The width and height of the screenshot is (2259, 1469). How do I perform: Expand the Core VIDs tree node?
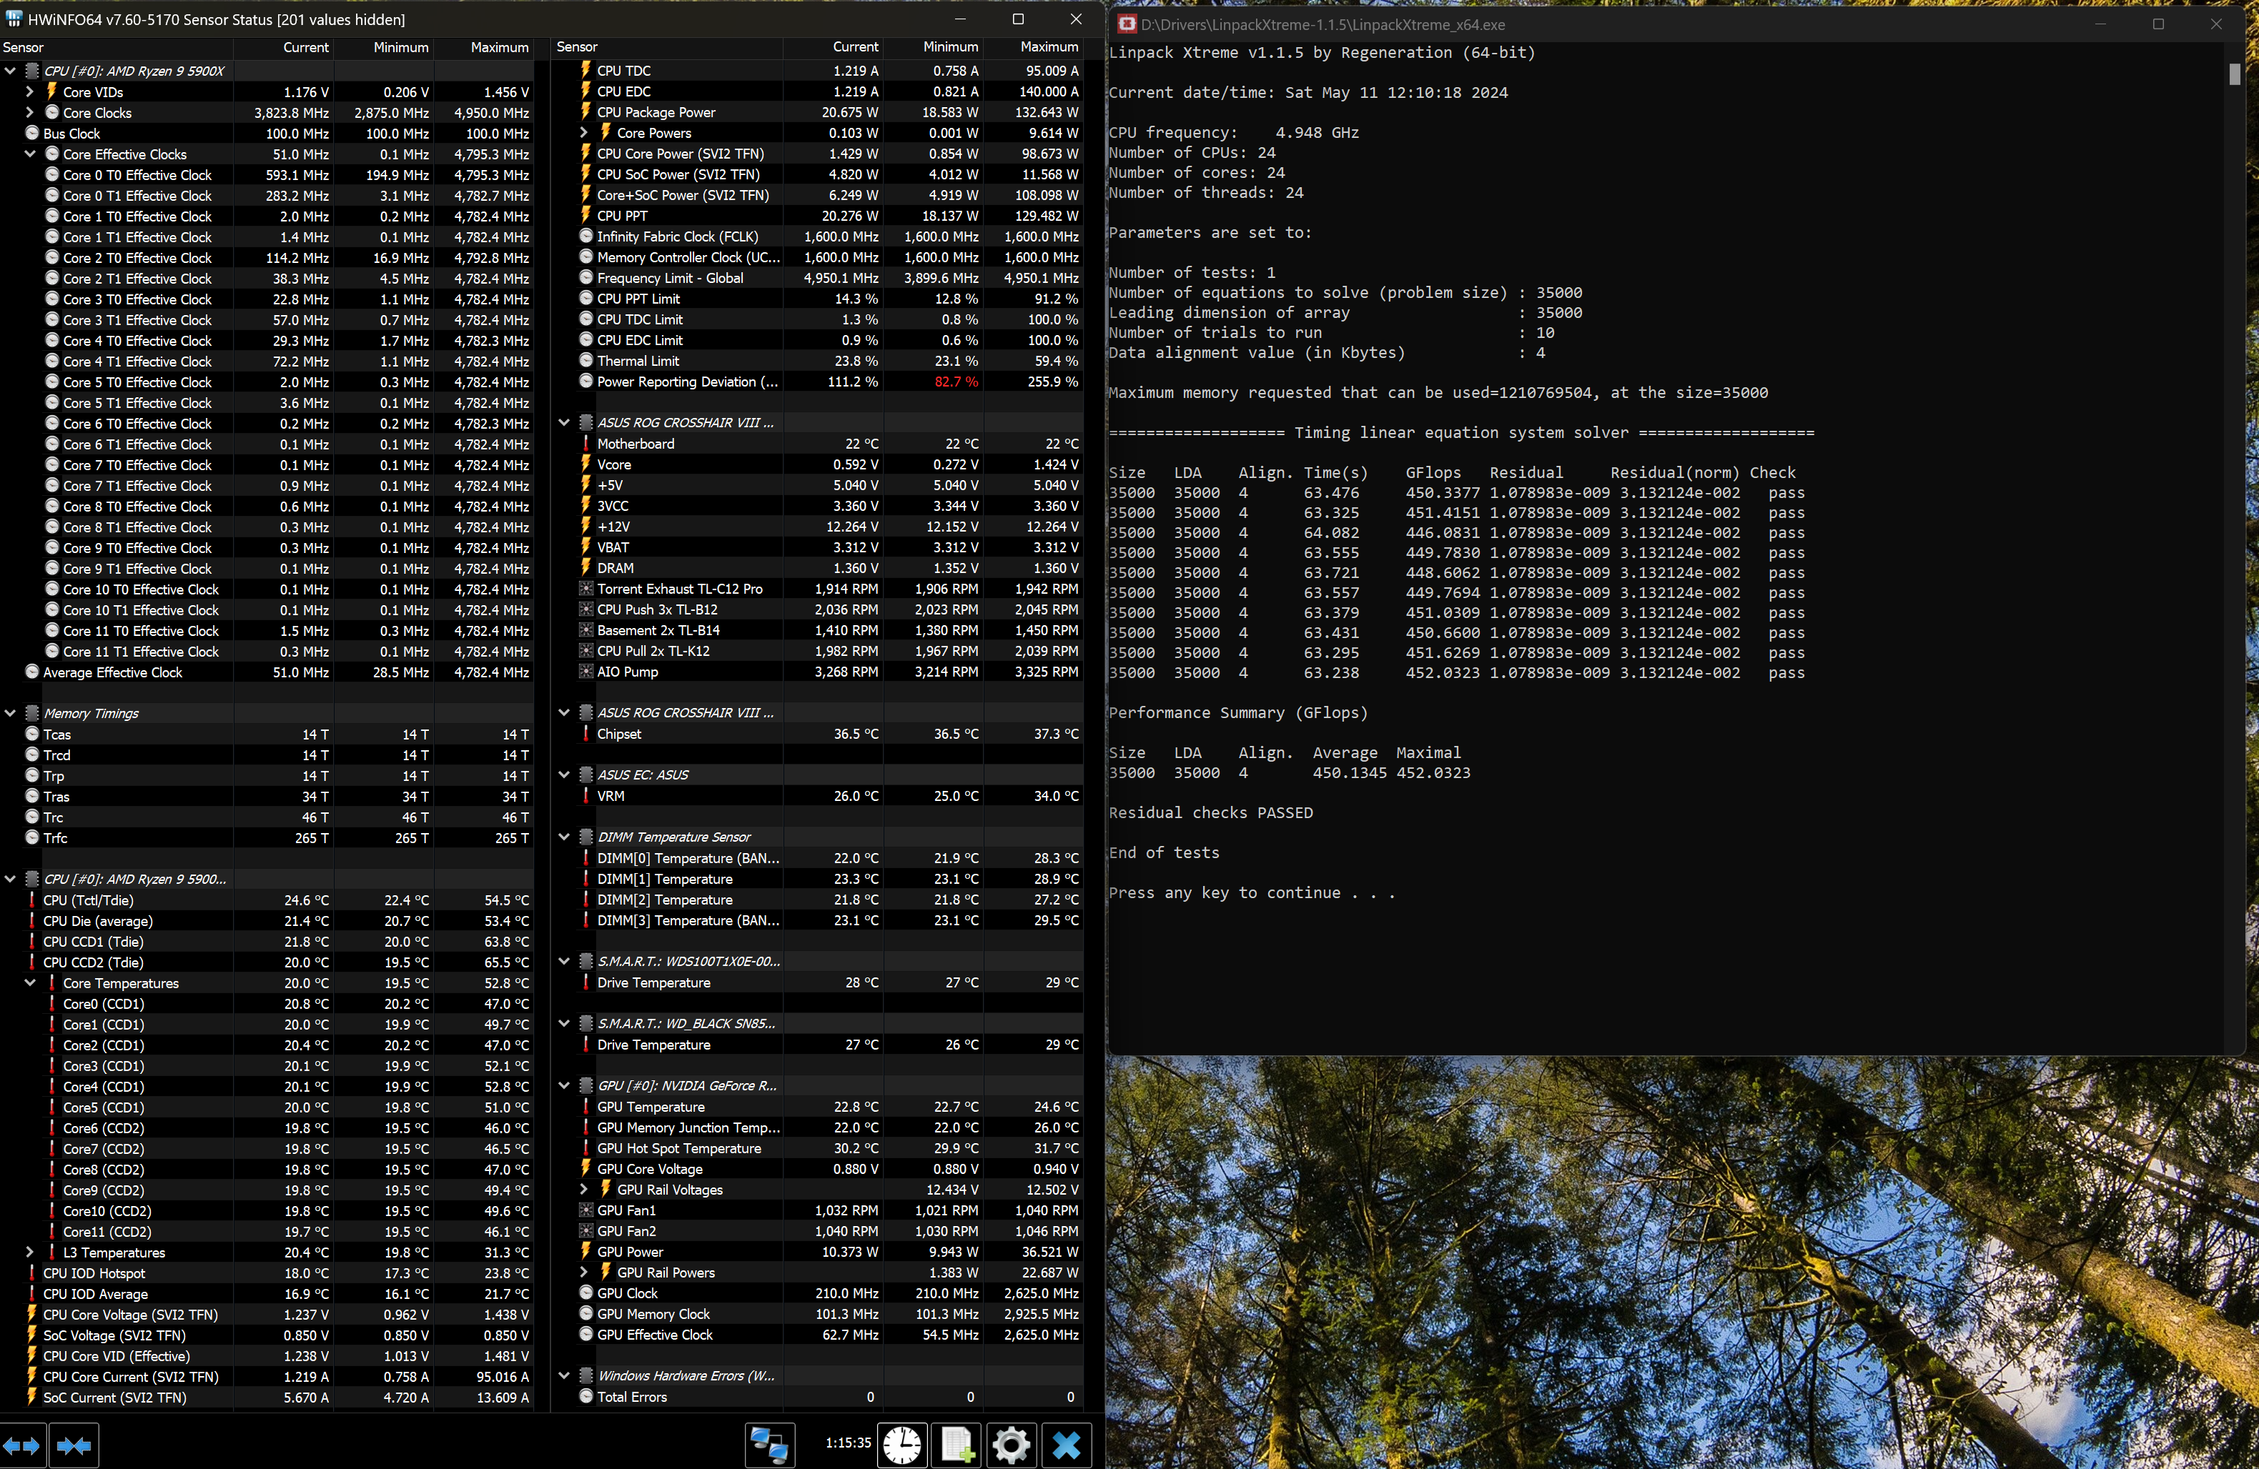tap(29, 91)
